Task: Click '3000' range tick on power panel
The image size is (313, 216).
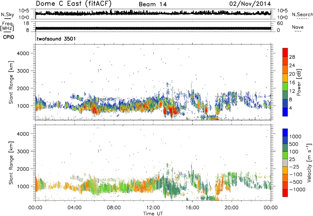Action: (x=23, y=71)
